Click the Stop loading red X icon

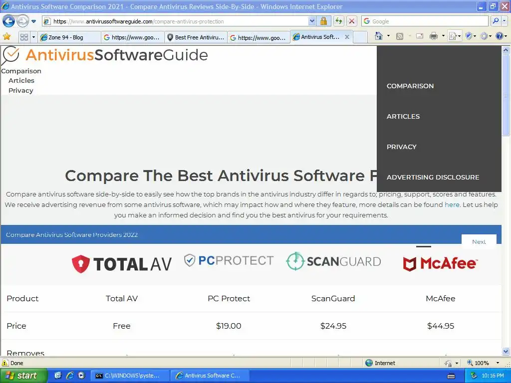pyautogui.click(x=352, y=21)
